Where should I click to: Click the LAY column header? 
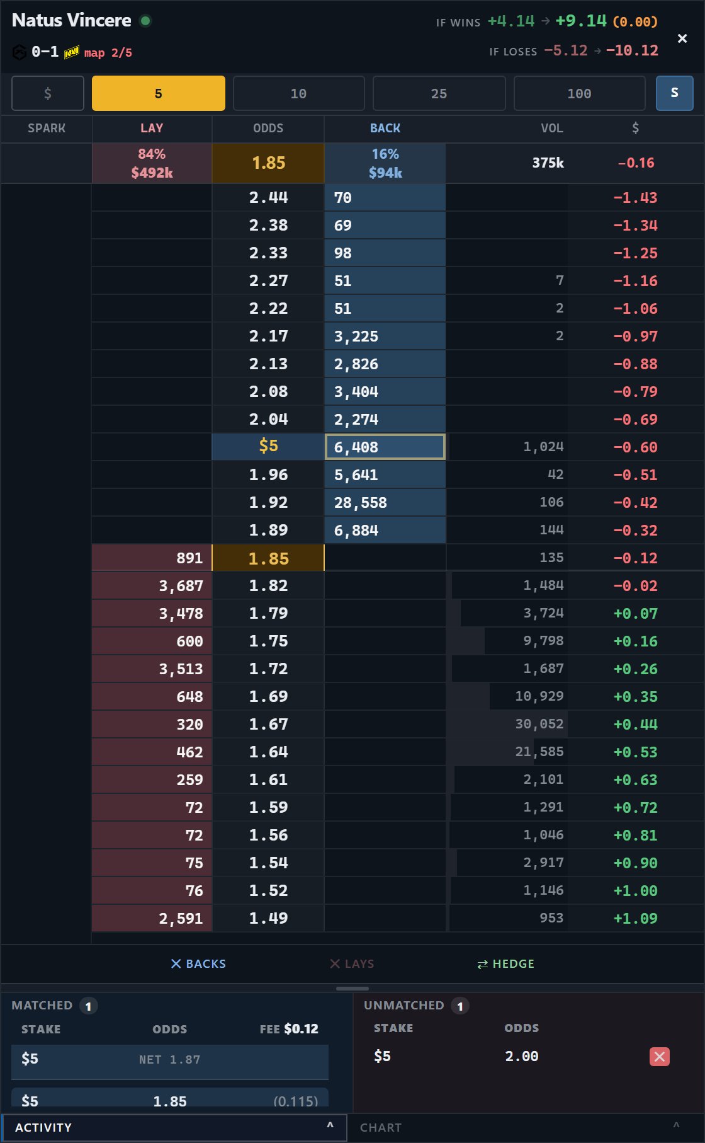152,128
